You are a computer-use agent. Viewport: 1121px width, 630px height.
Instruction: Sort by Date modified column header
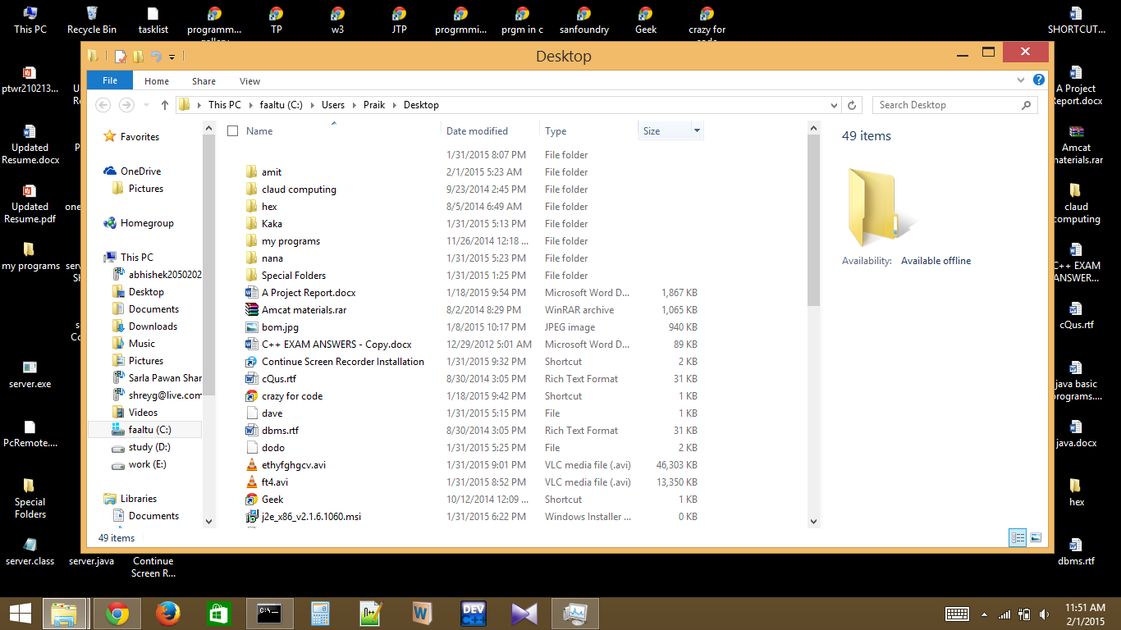point(477,131)
